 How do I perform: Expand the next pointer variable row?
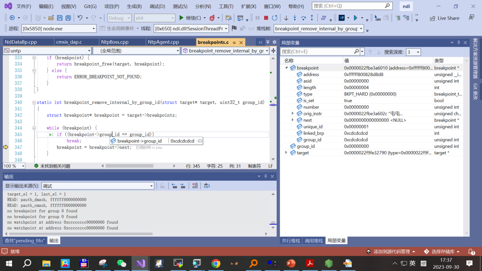point(293,120)
